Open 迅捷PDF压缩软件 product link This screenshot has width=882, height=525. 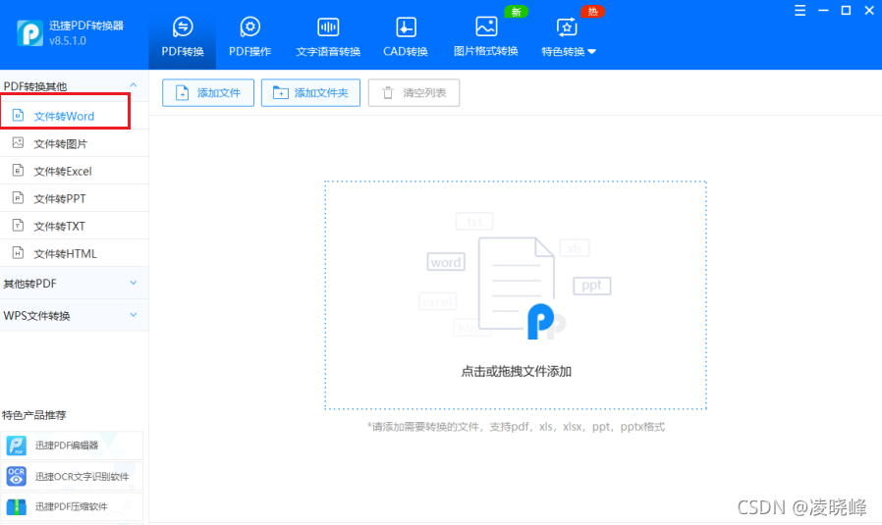point(72,506)
